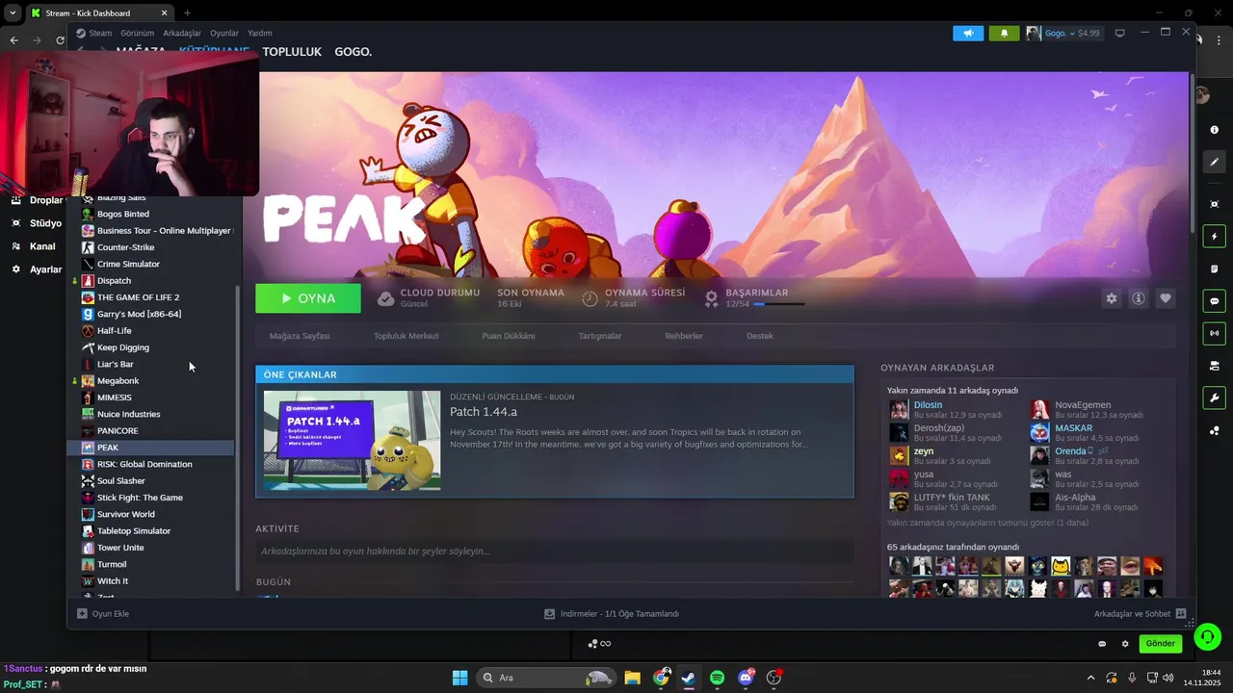This screenshot has height=693, width=1233.
Task: Select Crime Simulator in library list
Action: pyautogui.click(x=128, y=264)
